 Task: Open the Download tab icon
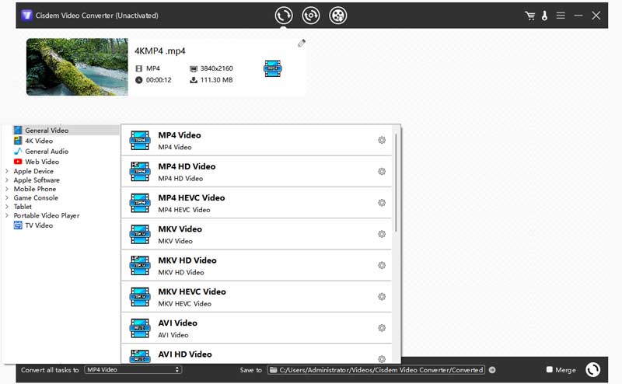(310, 16)
